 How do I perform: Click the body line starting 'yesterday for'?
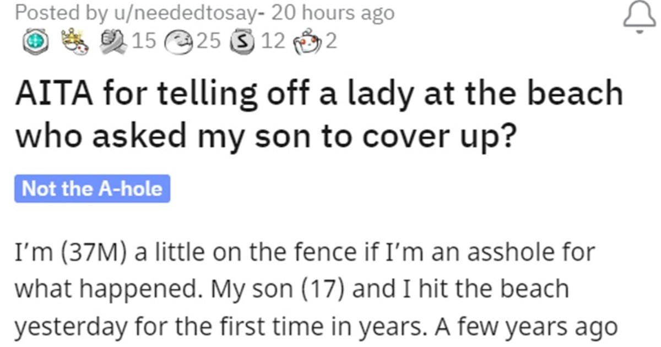316,327
